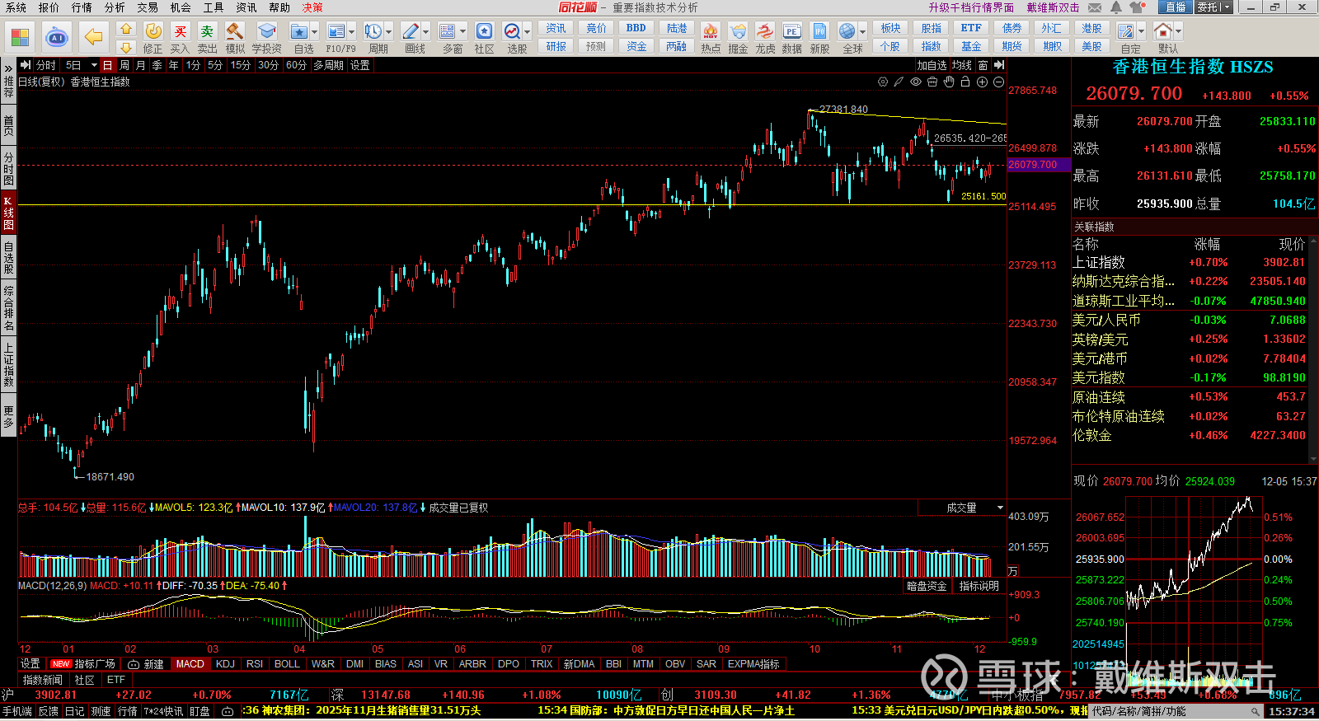Click the multicolor home grid icon
The image size is (1319, 721).
(x=20, y=37)
